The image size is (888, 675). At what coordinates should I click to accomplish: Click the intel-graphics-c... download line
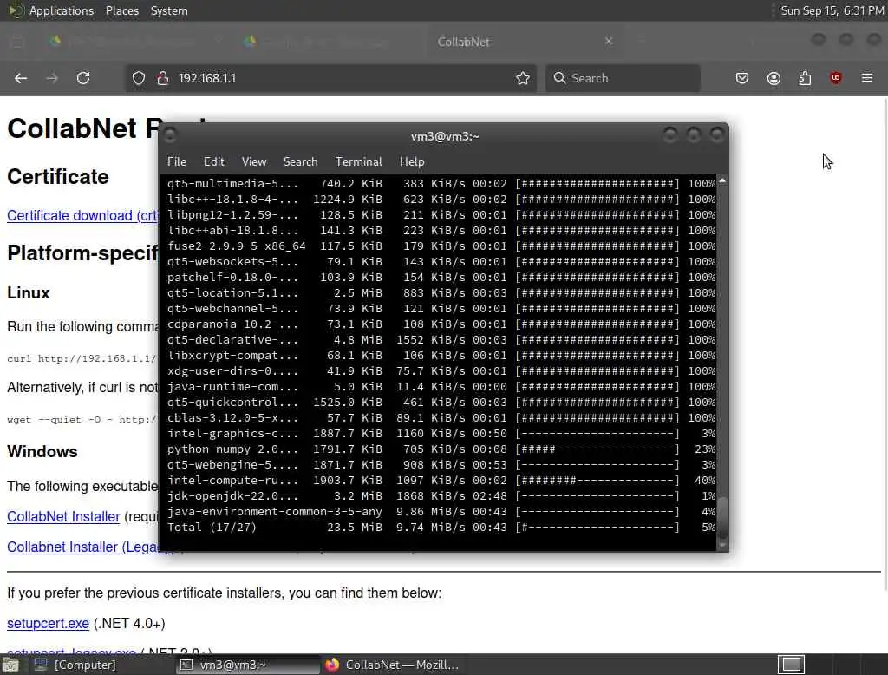(441, 434)
